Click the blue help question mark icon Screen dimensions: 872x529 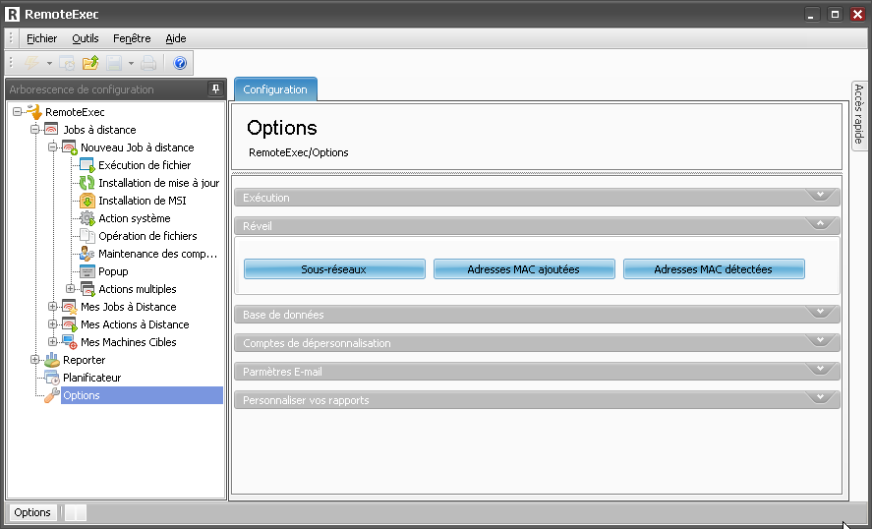[180, 63]
